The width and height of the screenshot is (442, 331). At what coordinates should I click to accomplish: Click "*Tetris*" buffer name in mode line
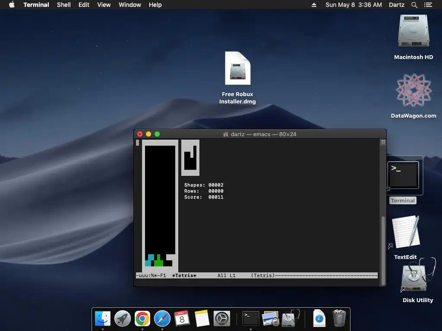(184, 275)
